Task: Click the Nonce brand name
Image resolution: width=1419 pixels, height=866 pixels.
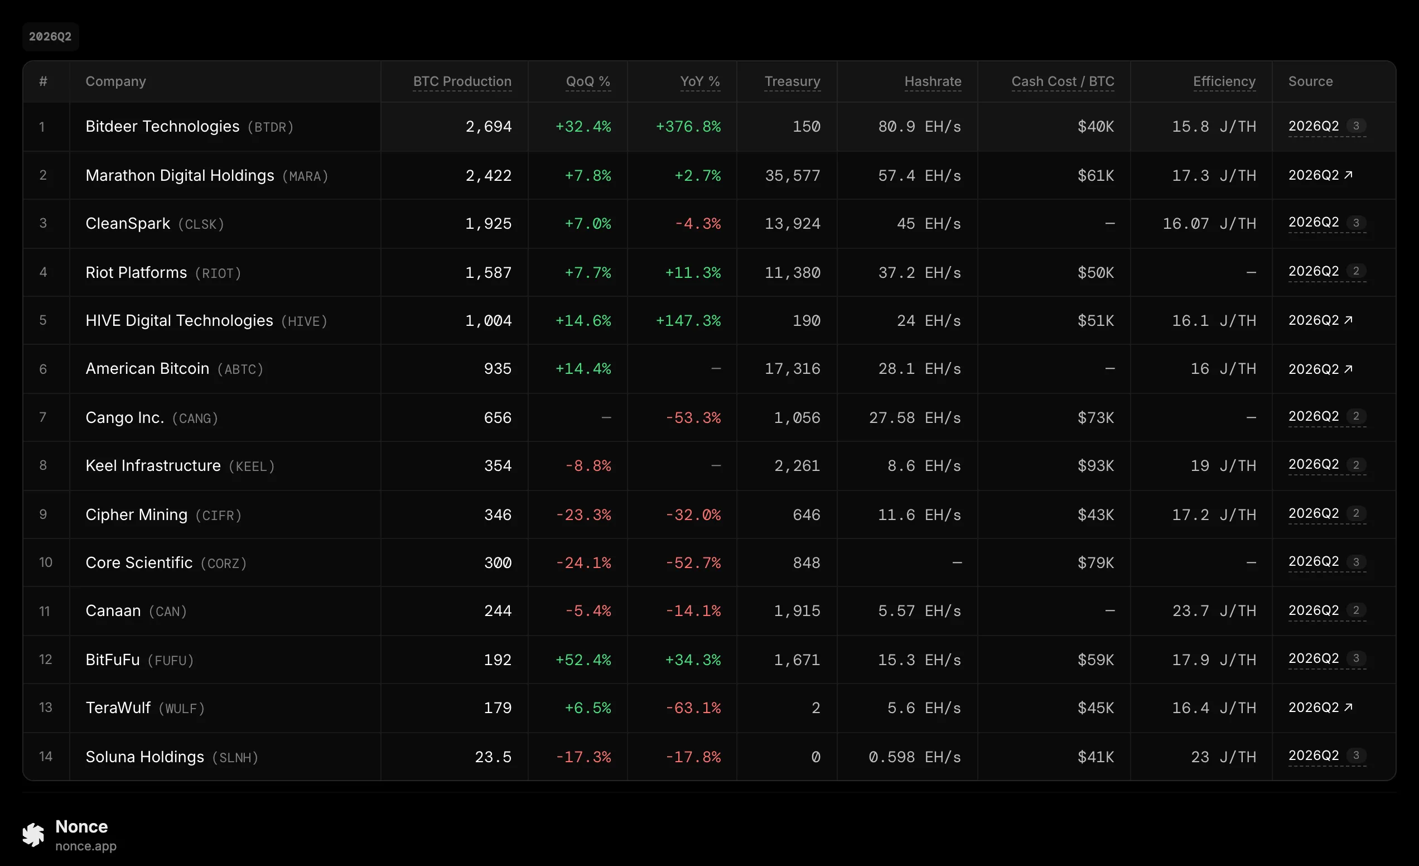Action: click(81, 826)
